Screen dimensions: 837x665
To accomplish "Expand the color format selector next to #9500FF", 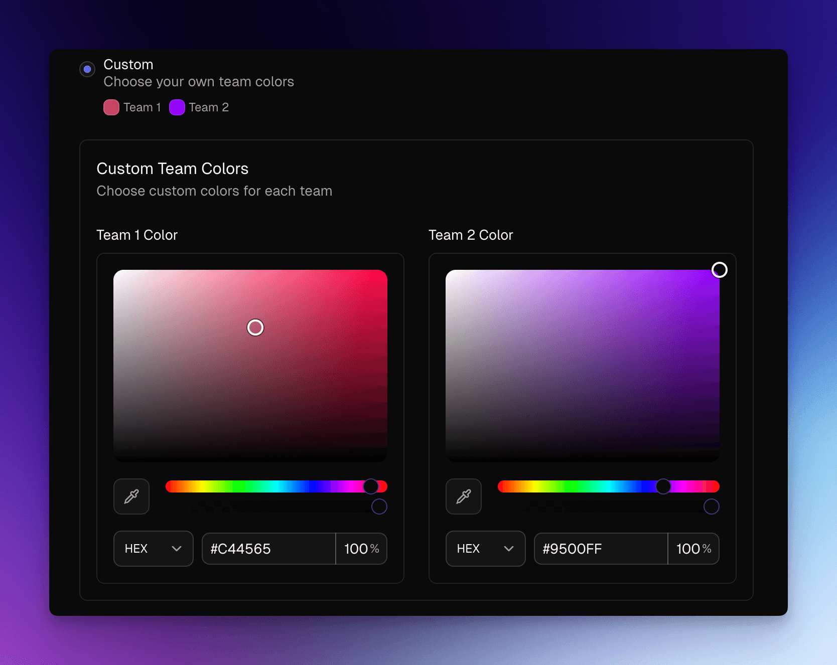I will point(485,549).
